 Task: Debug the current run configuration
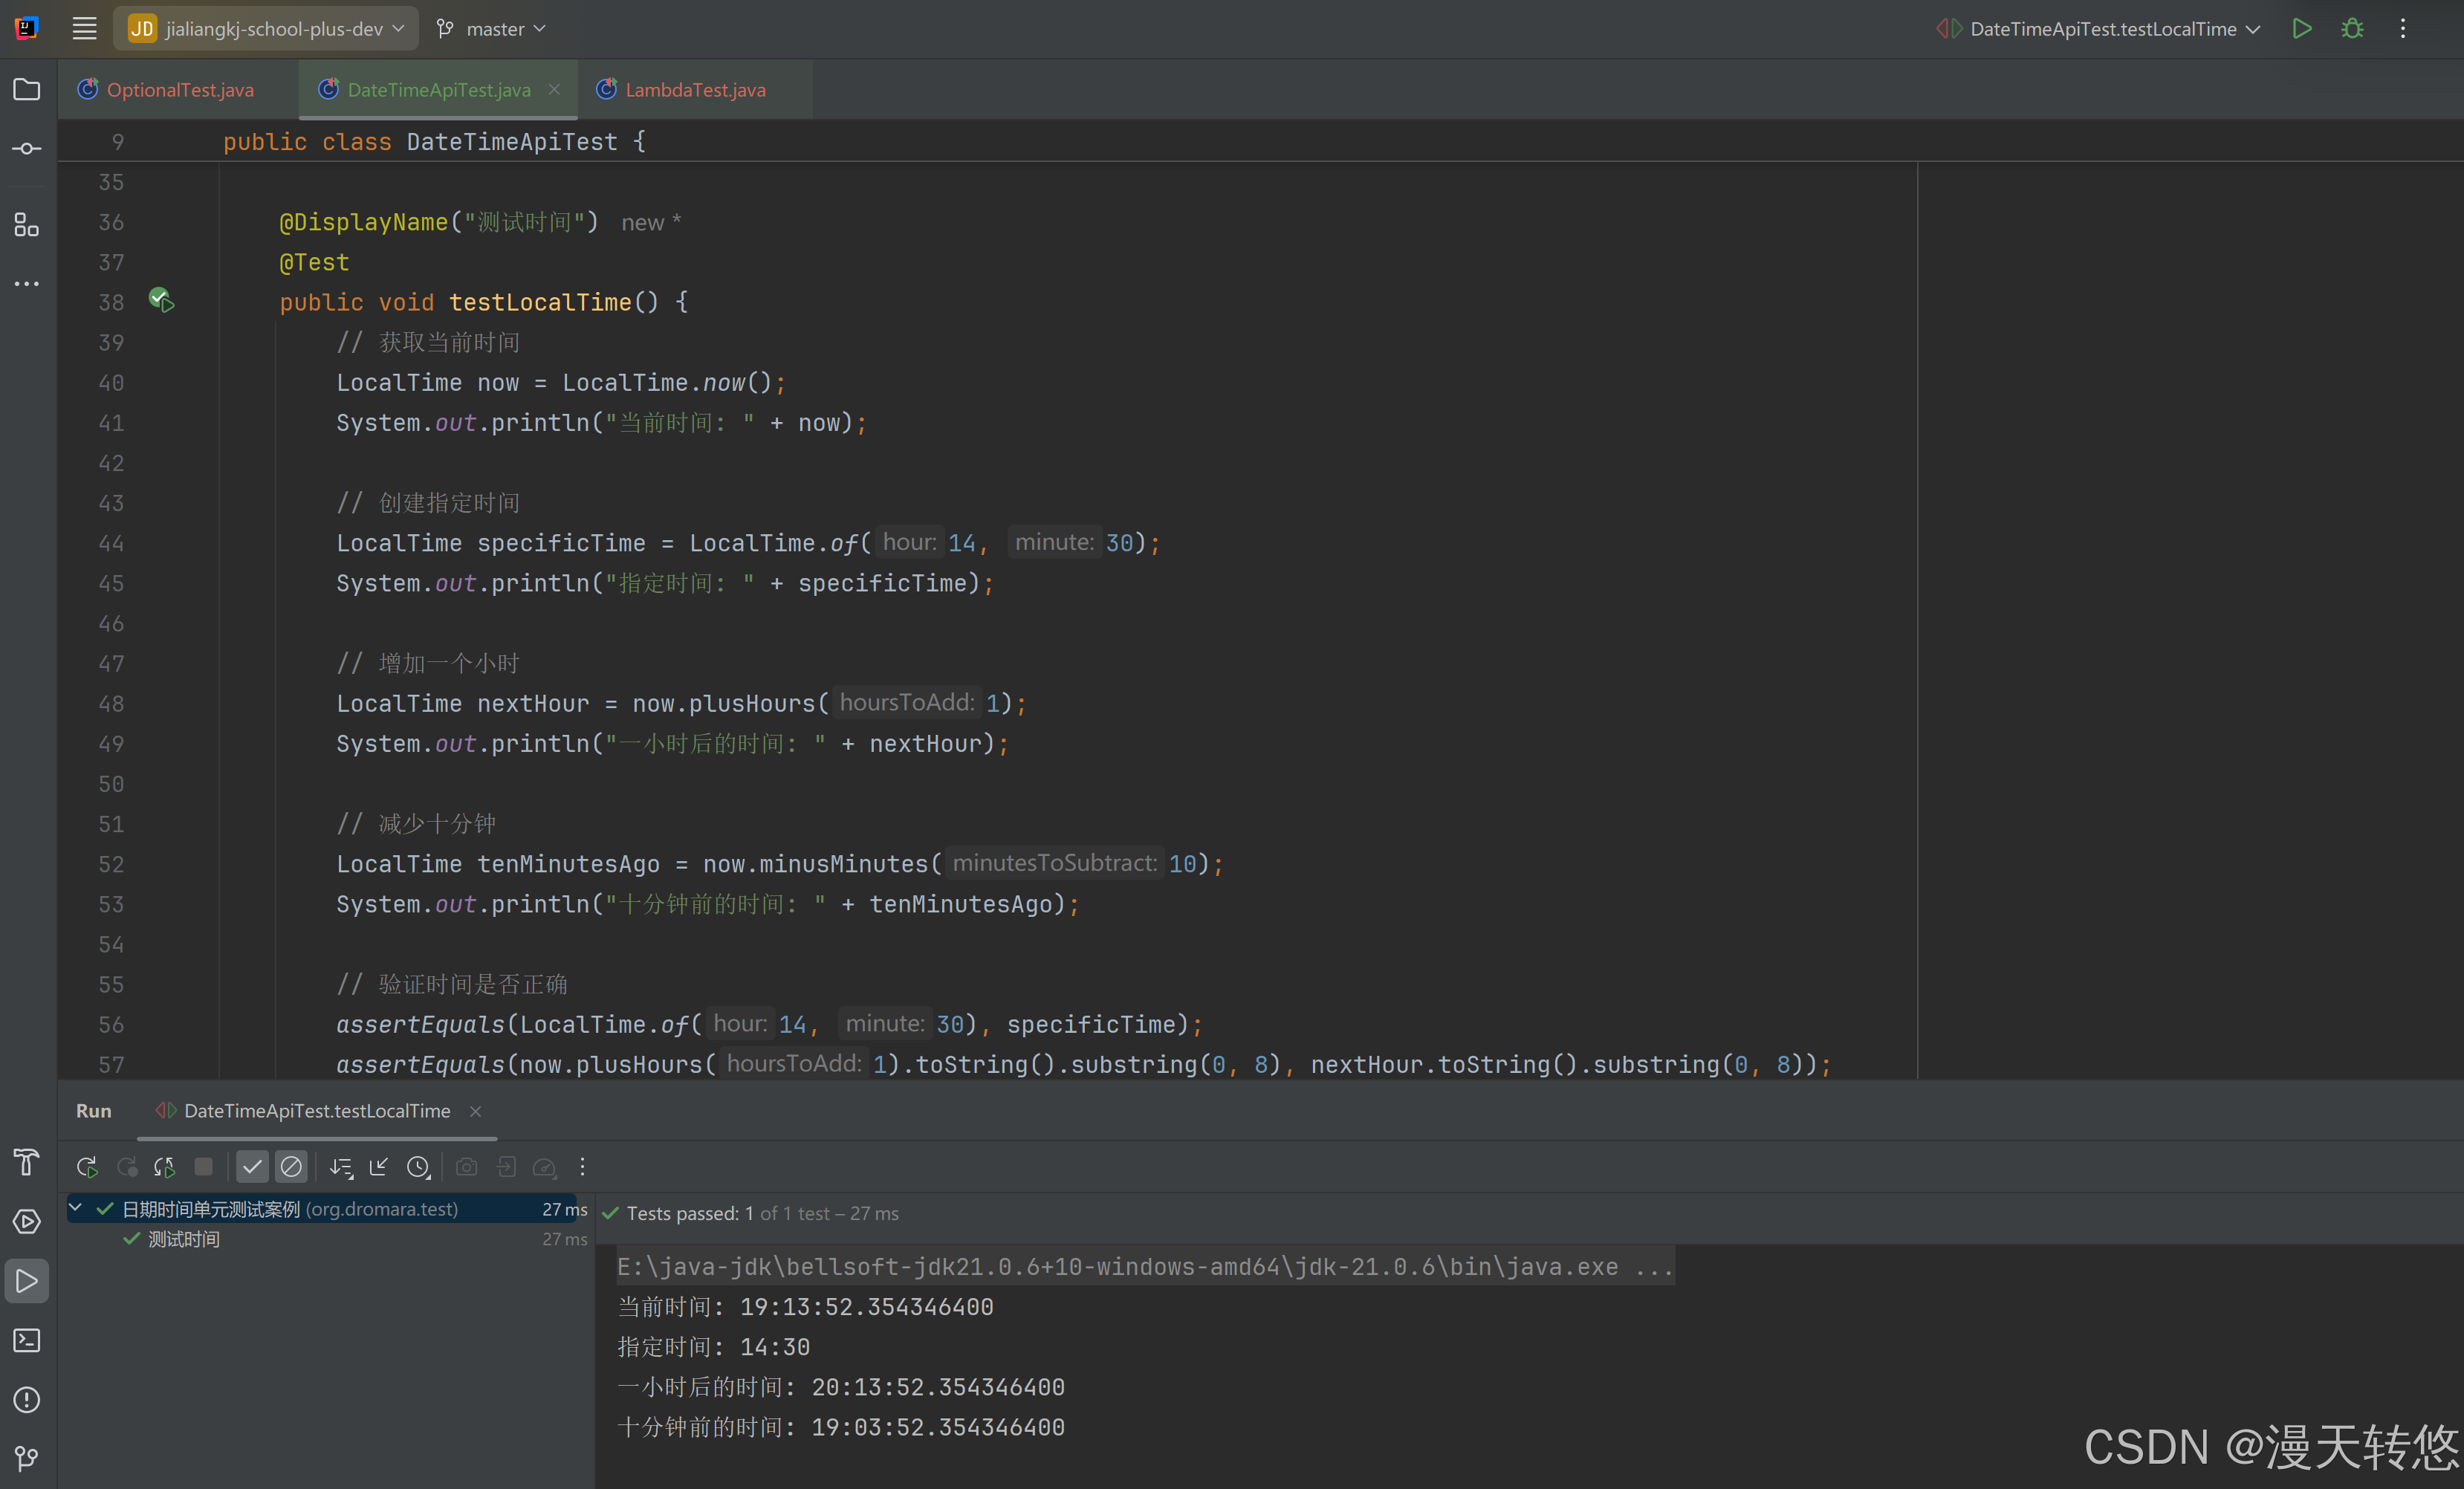click(x=2352, y=29)
